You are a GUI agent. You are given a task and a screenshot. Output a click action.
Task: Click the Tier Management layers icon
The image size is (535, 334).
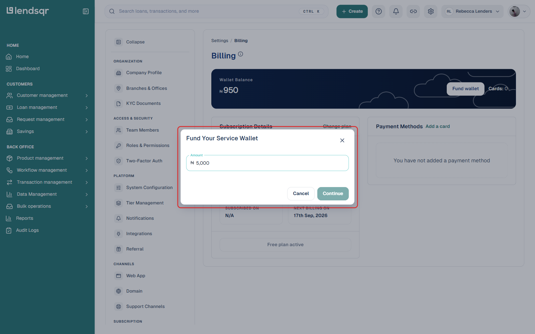[x=118, y=203]
